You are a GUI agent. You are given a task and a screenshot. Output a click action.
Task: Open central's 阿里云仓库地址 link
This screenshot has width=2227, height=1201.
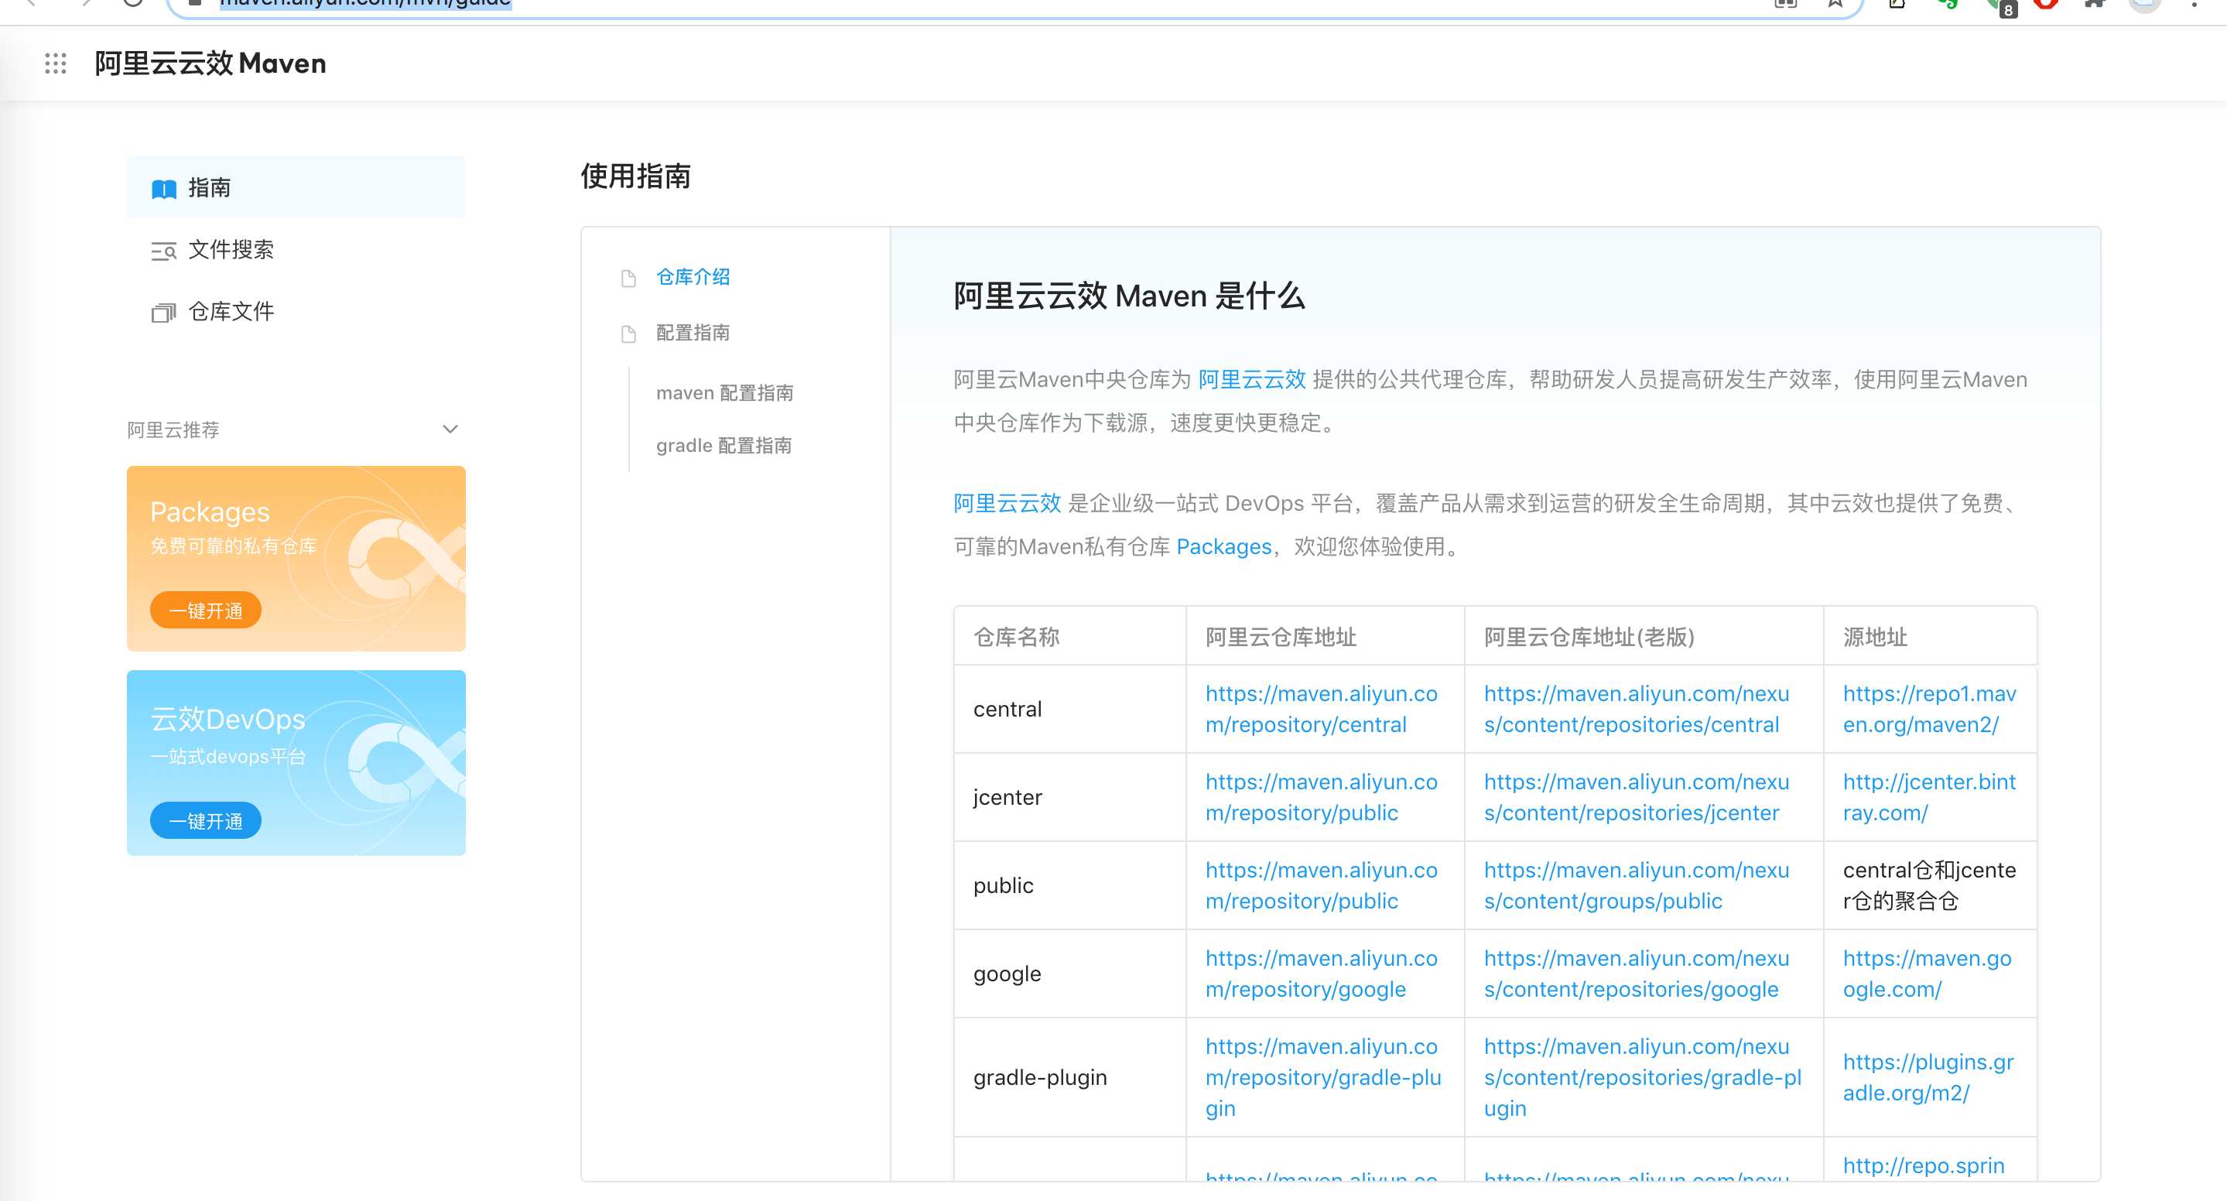pyautogui.click(x=1321, y=709)
